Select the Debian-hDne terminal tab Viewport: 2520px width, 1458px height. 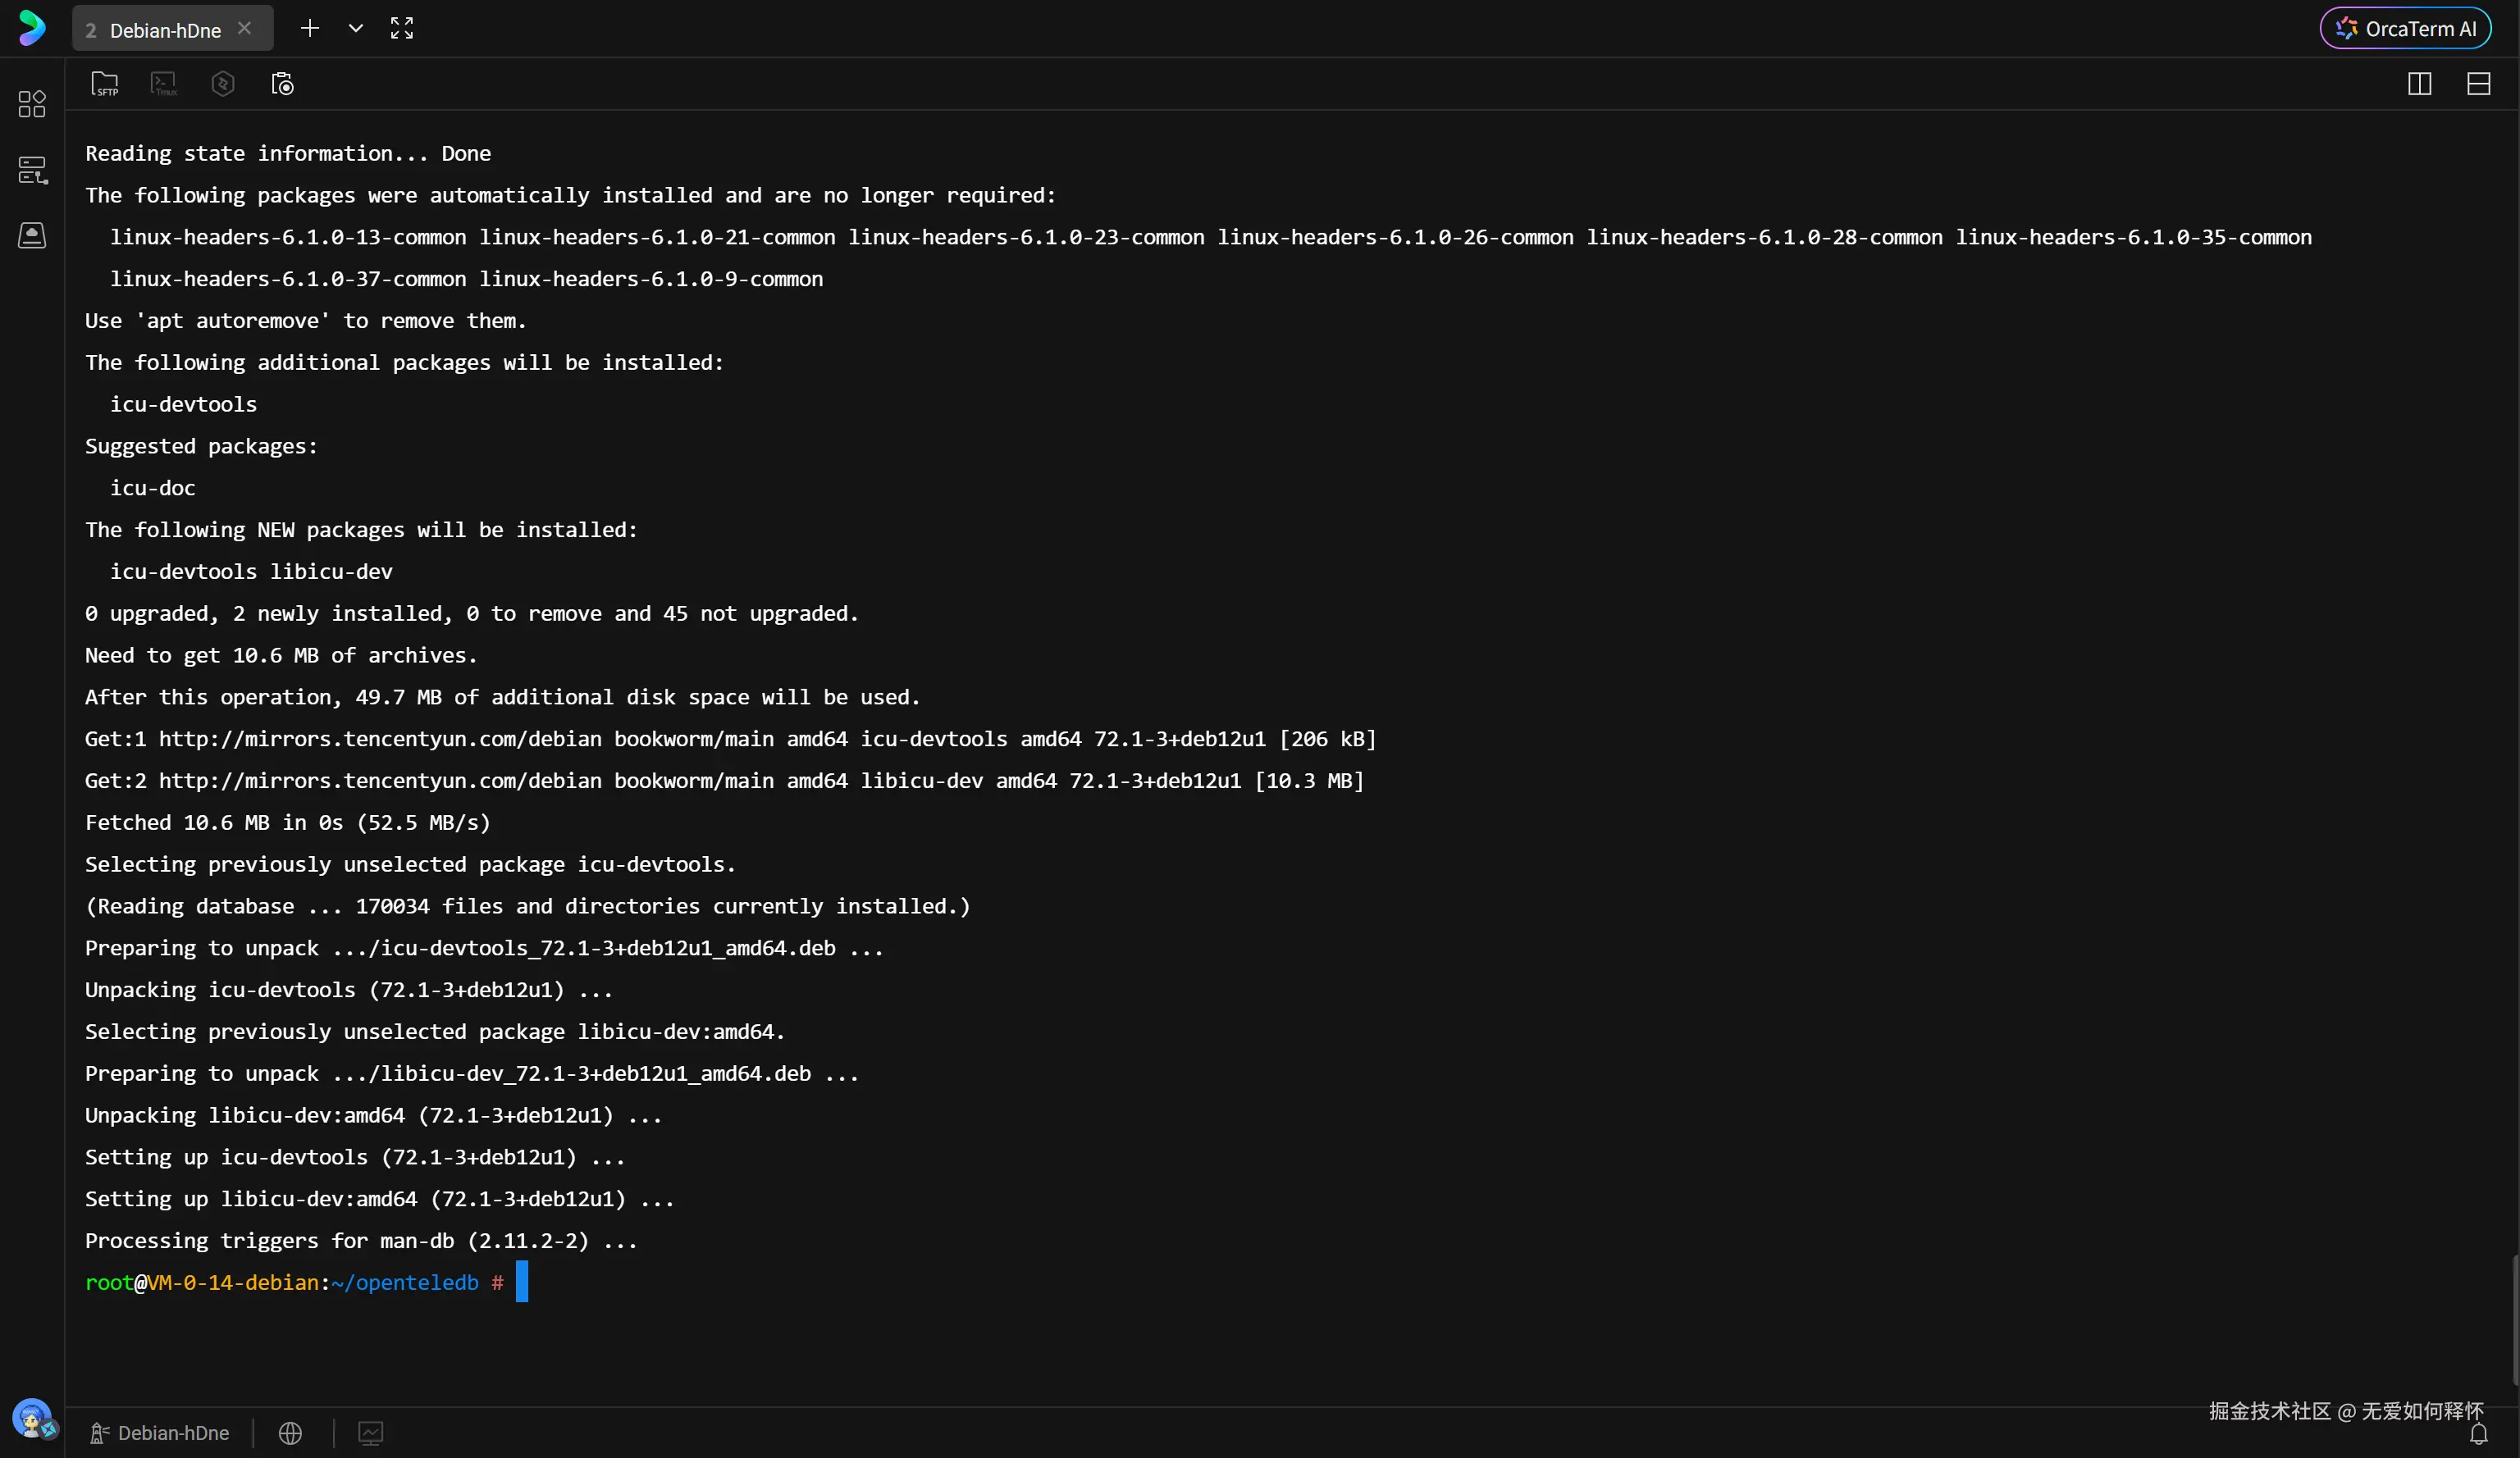pos(164,30)
